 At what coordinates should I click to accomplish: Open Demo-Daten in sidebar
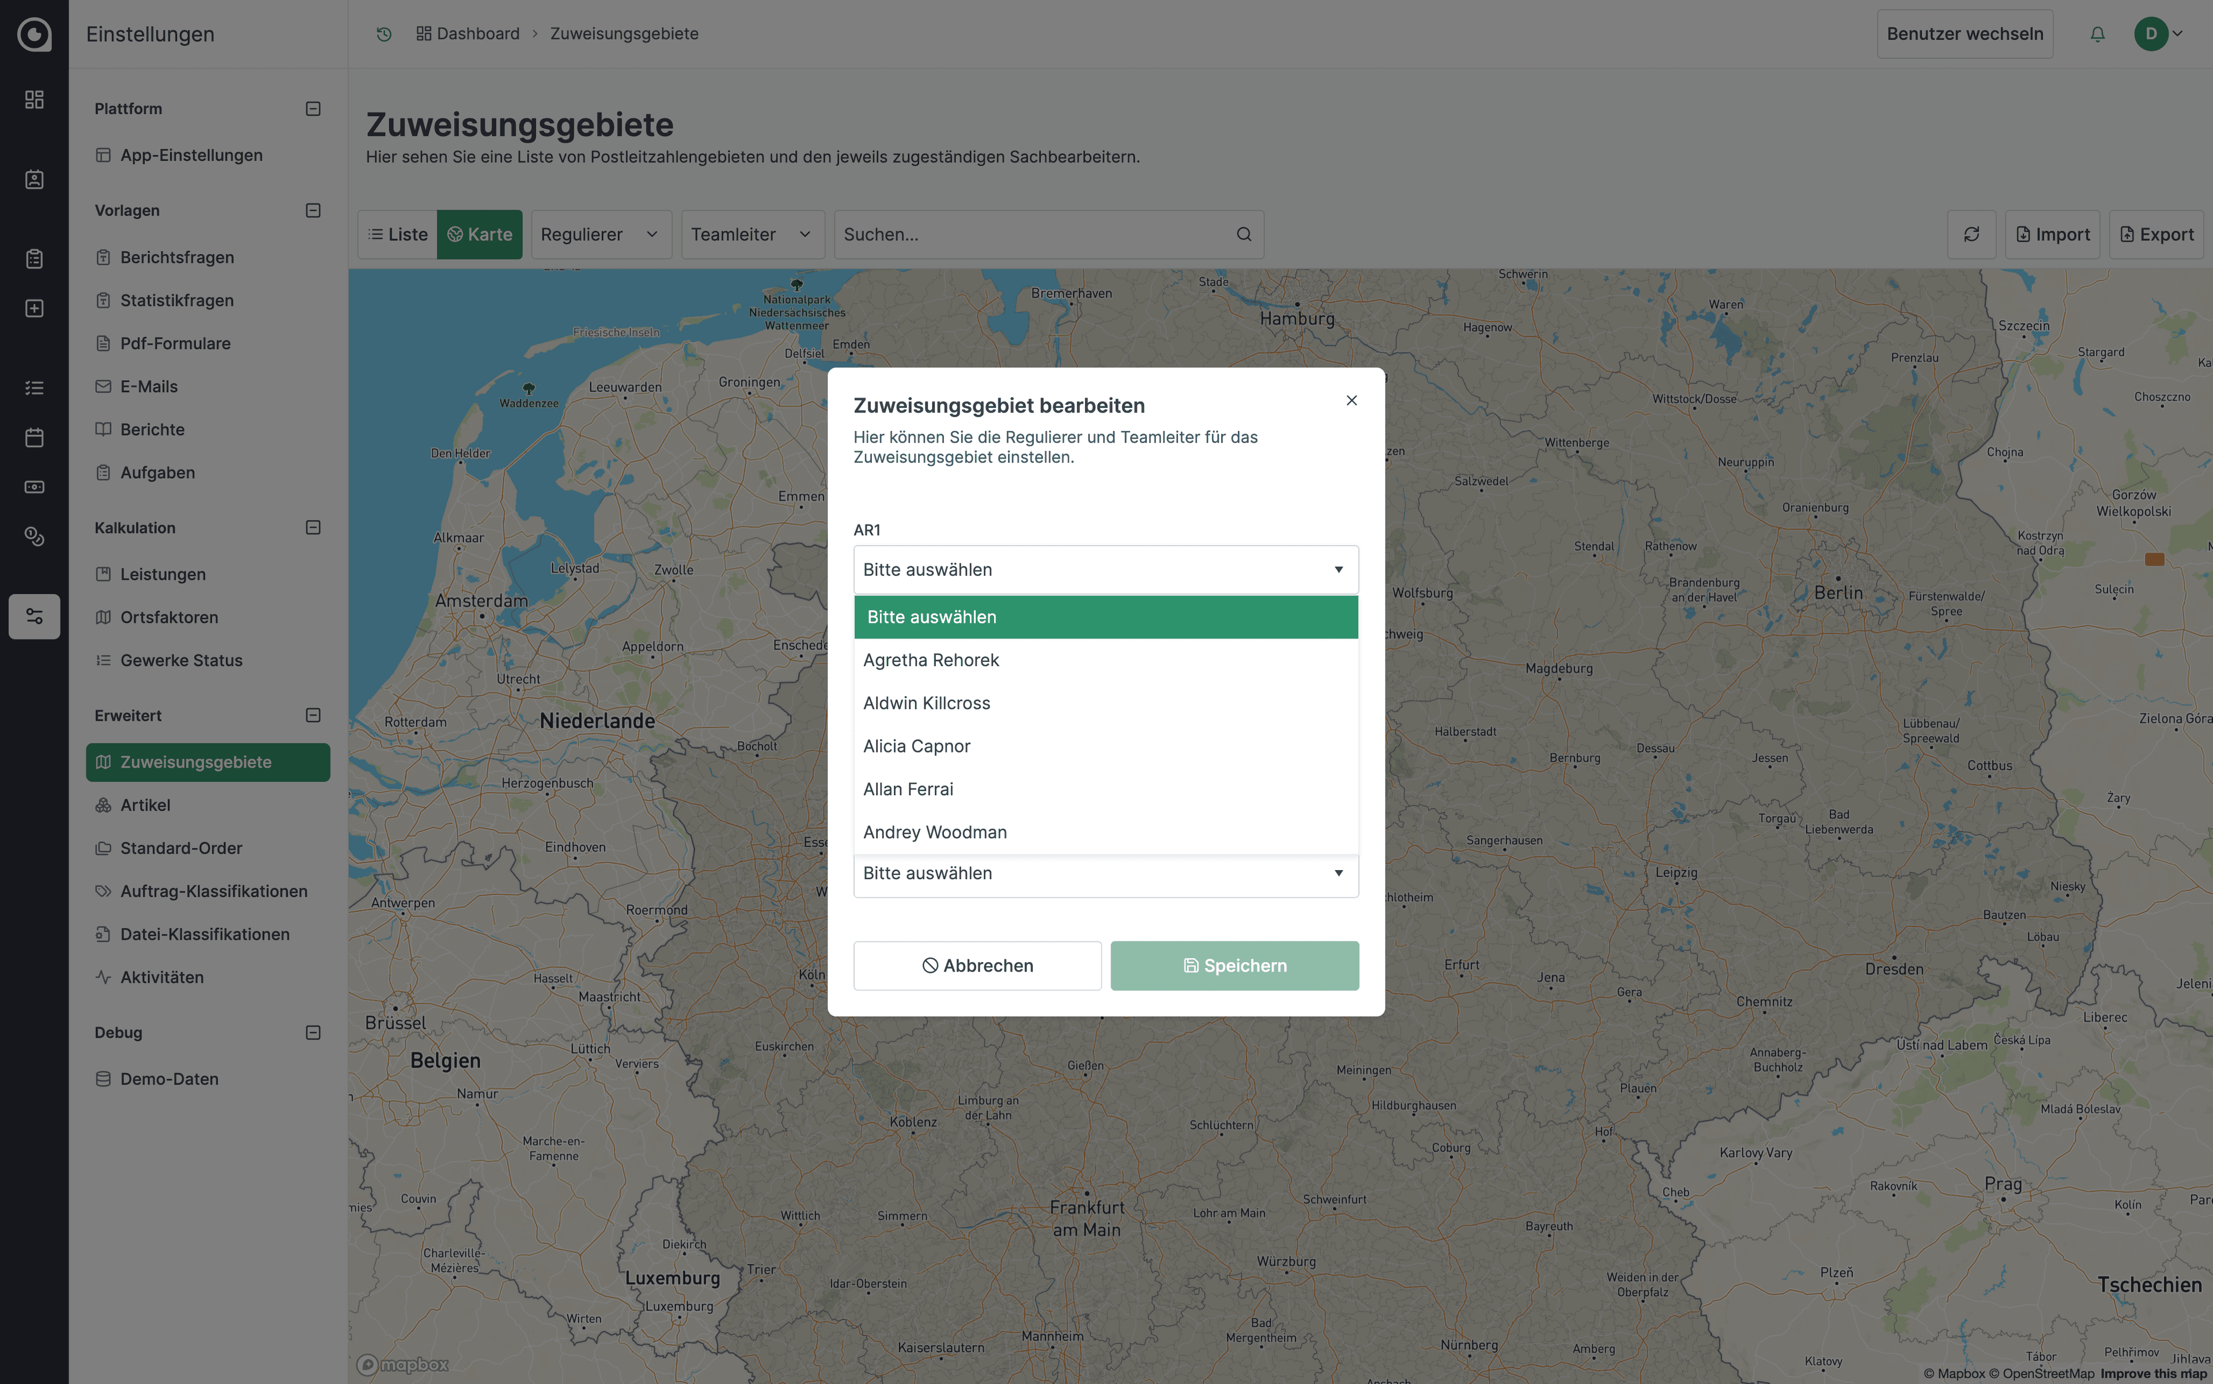tap(208, 1079)
